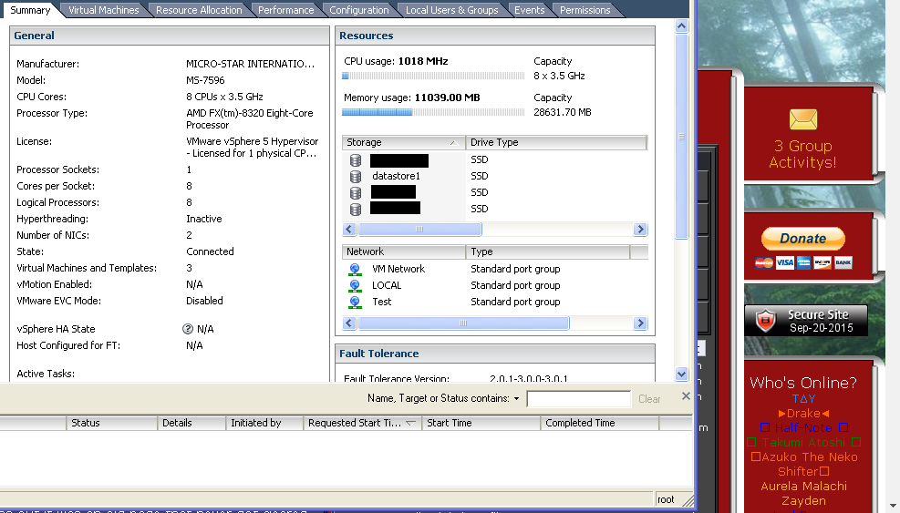Click the CPU usage progress bar
This screenshot has height=513, width=900.
coord(433,76)
